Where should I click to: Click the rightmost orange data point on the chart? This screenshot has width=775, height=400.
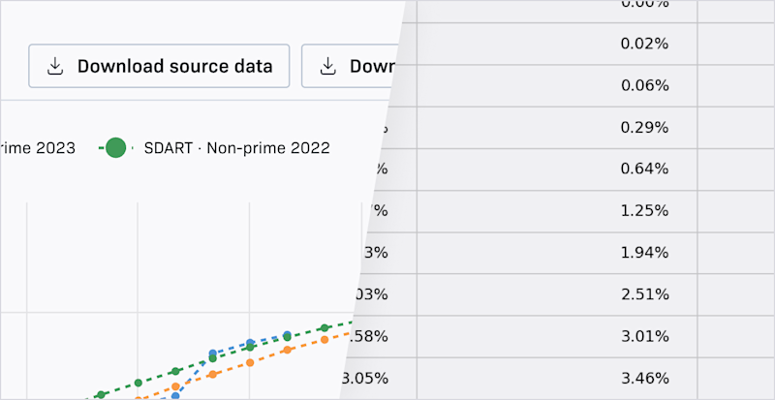click(x=325, y=340)
